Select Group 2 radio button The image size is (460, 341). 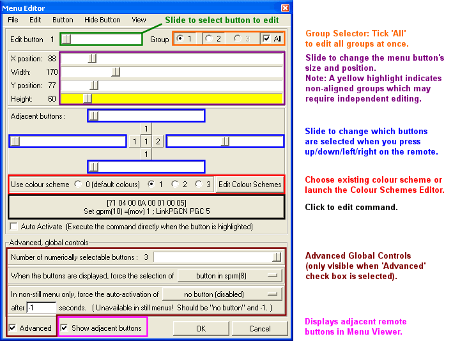208,39
